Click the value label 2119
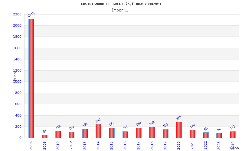The height and width of the screenshot is (151, 242). [31, 14]
